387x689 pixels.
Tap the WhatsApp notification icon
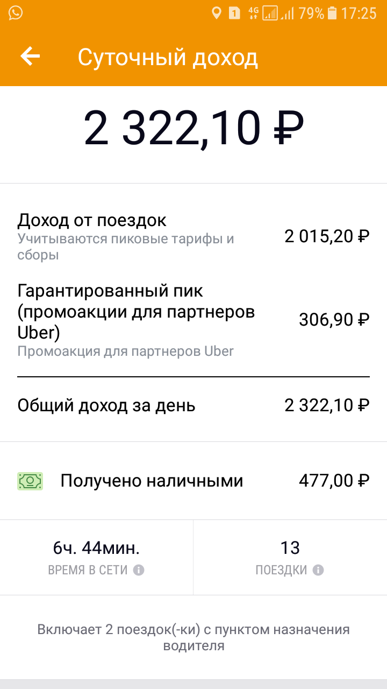(x=16, y=13)
